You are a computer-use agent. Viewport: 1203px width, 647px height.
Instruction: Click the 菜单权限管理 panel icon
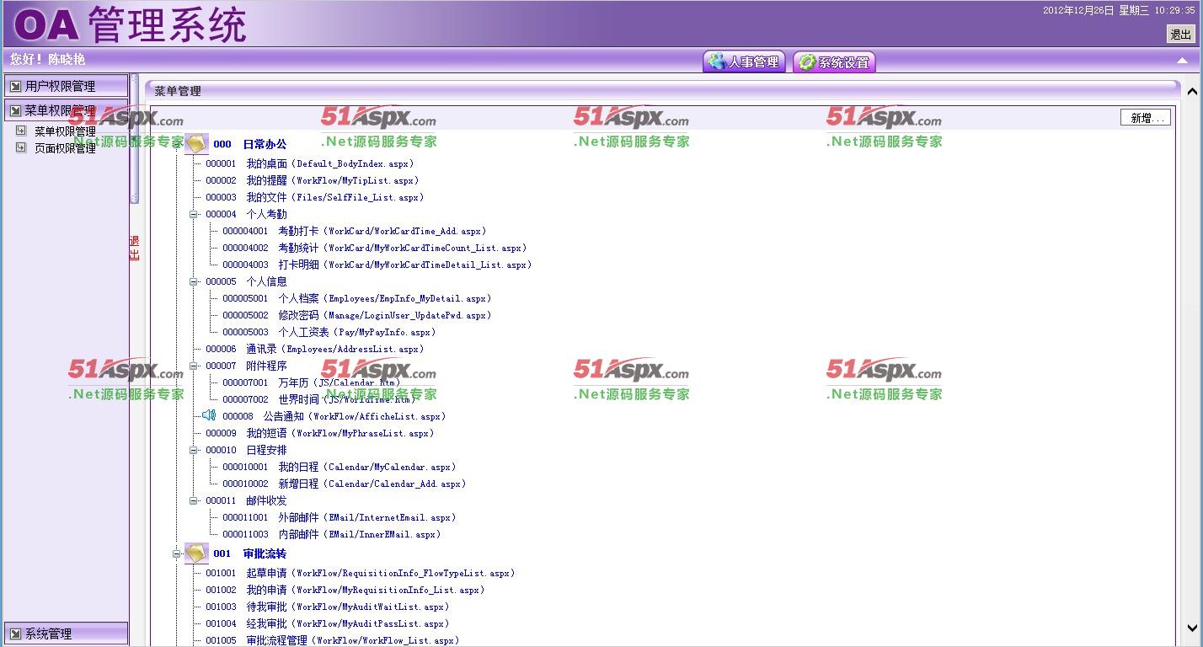coord(15,110)
